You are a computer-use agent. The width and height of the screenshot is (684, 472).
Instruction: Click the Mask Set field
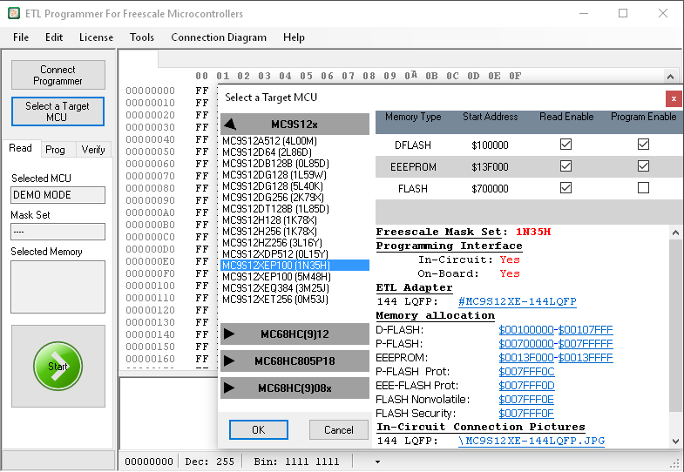pyautogui.click(x=58, y=232)
